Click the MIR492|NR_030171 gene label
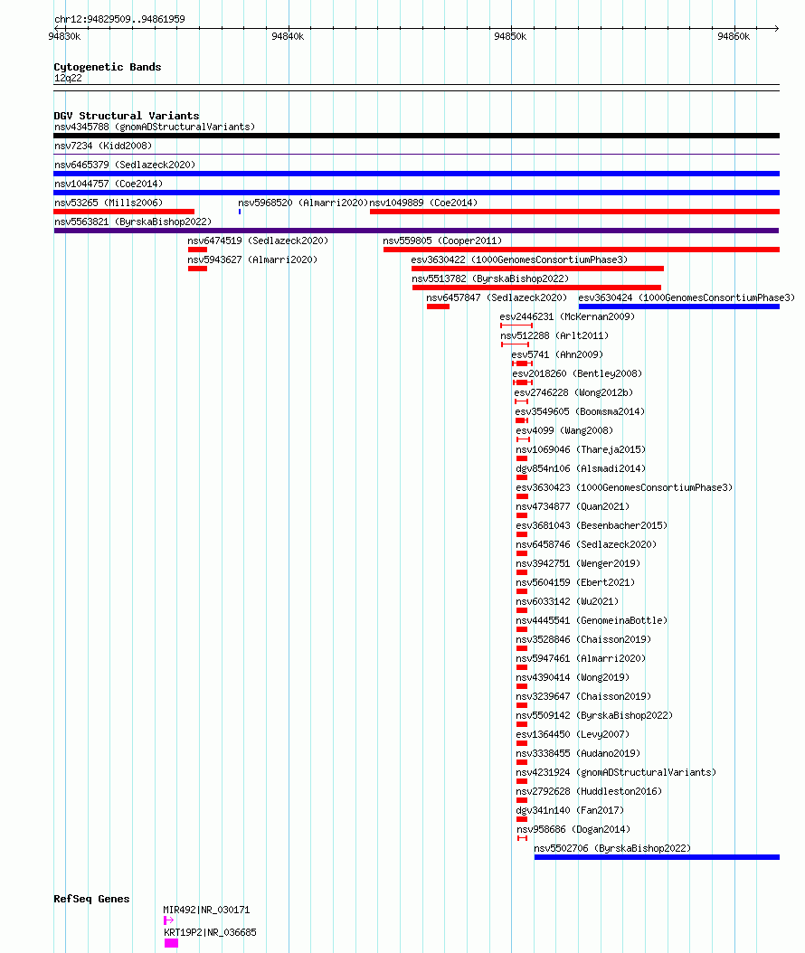Viewport: 805px width, 953px height. [x=206, y=910]
